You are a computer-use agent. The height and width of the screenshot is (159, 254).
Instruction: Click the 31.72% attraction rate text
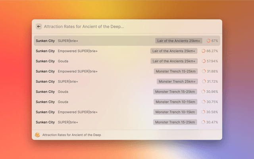212,81
